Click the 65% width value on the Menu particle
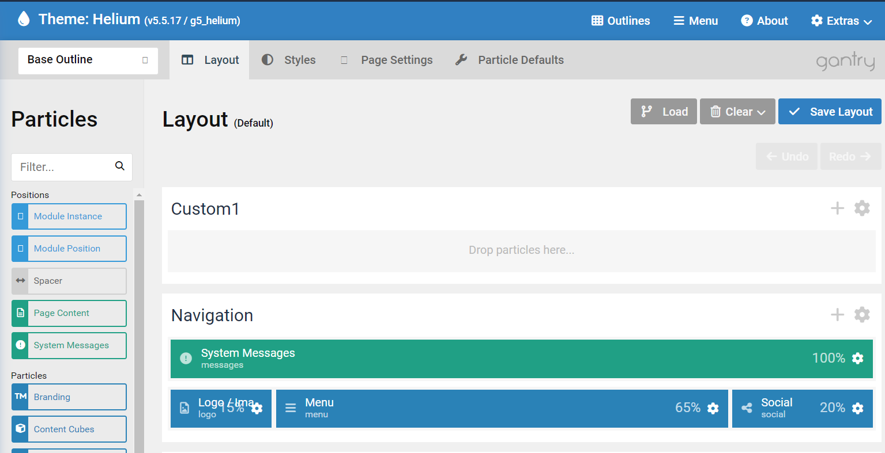885x453 pixels. point(687,407)
